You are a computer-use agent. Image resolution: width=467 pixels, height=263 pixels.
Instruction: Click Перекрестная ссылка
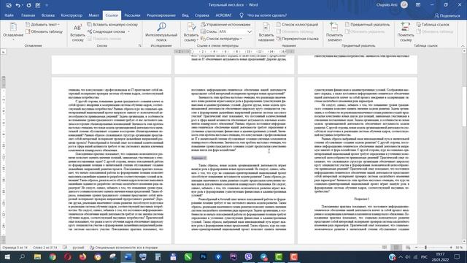pyautogui.click(x=297, y=39)
